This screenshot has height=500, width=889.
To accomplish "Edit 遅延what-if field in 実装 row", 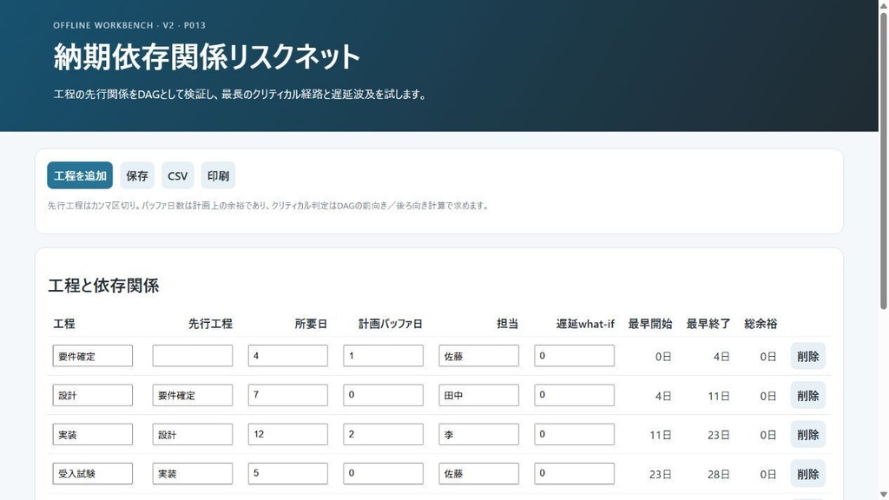I will tap(574, 434).
